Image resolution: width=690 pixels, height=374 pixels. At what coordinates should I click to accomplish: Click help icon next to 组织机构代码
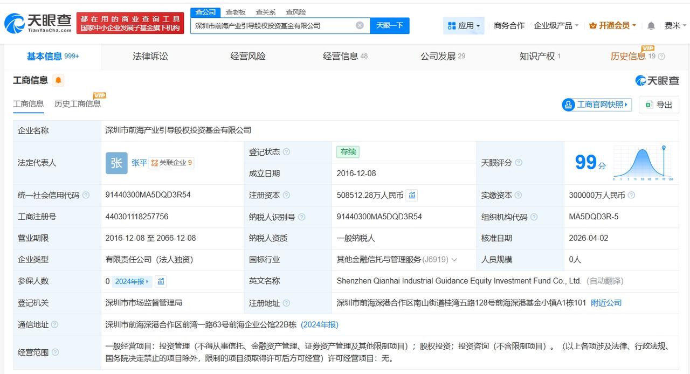pyautogui.click(x=534, y=217)
